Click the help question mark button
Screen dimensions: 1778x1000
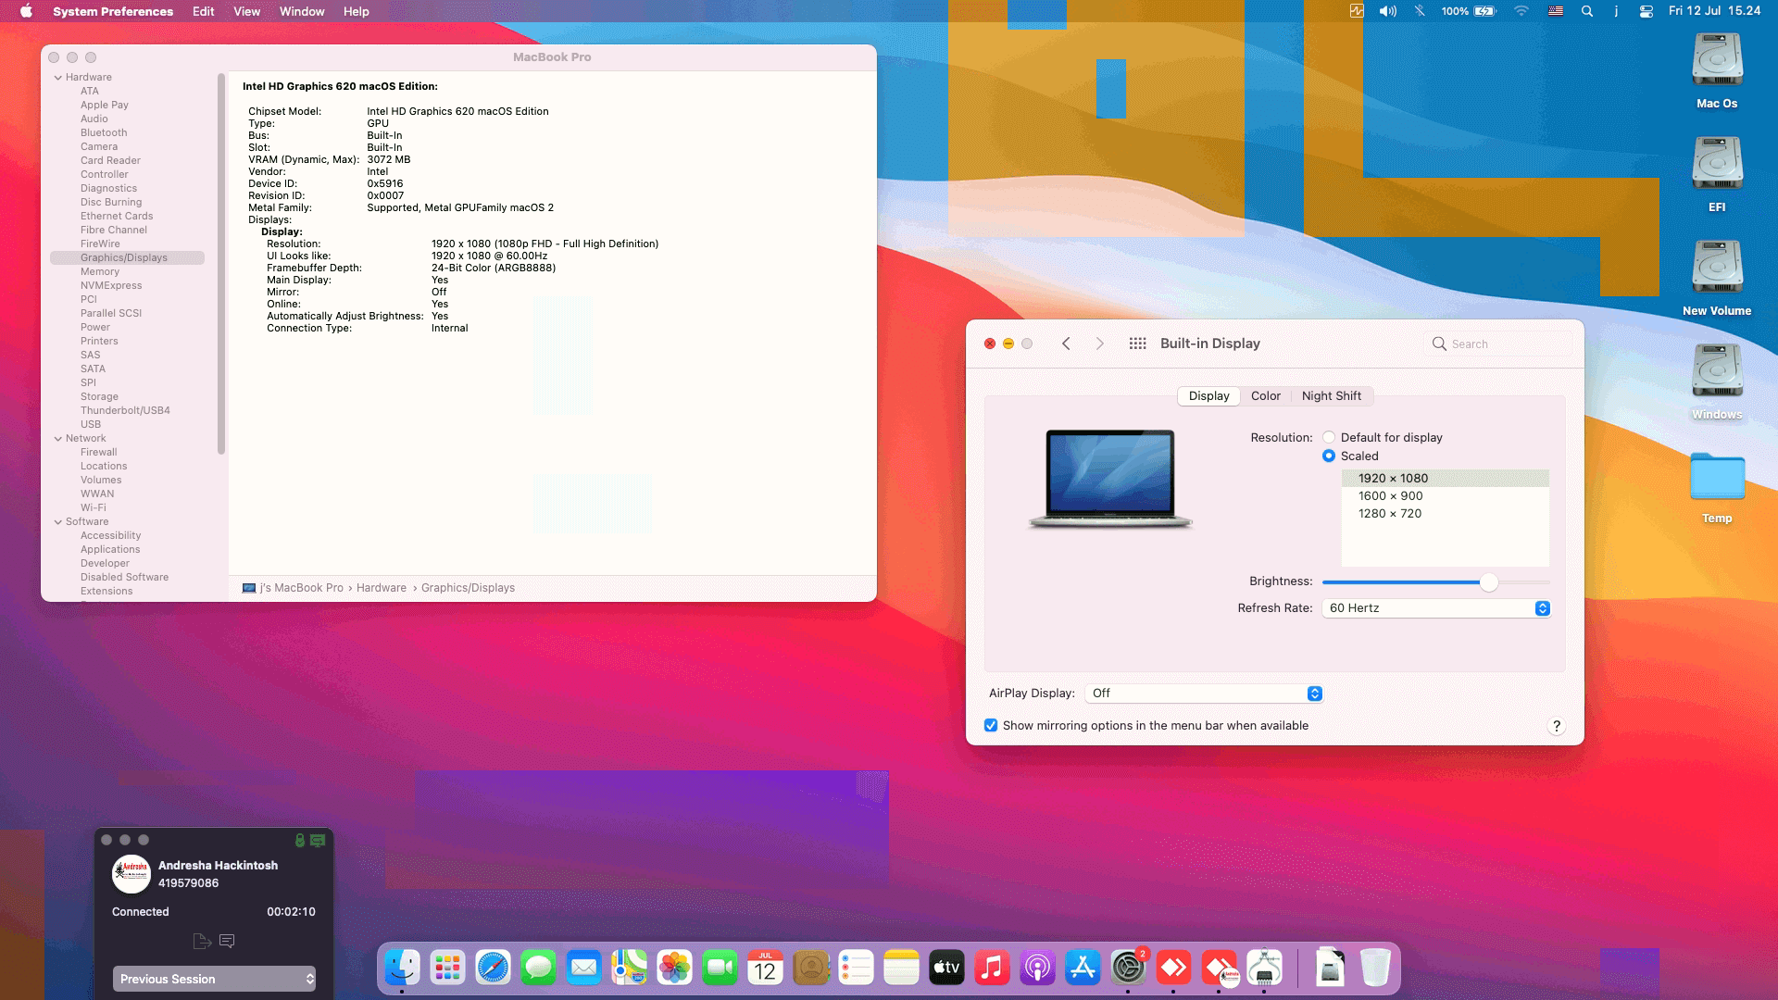click(x=1557, y=726)
